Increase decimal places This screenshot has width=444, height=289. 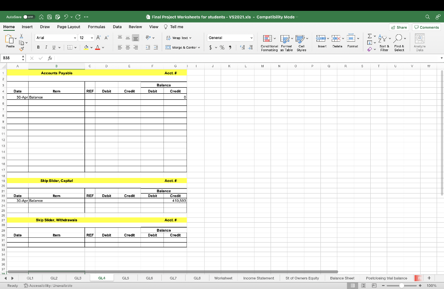[242, 47]
